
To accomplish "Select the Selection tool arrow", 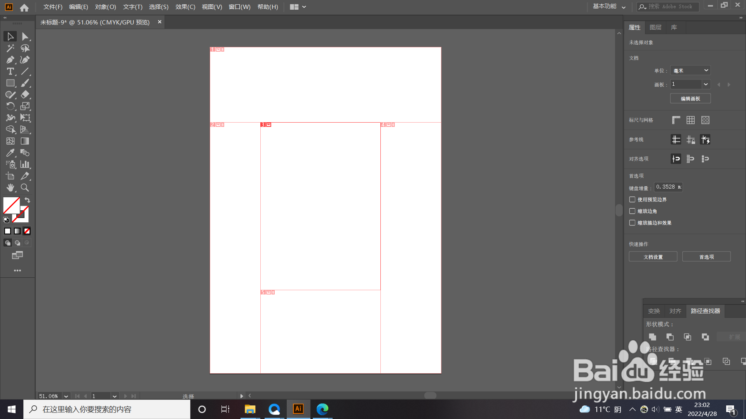I will pyautogui.click(x=10, y=36).
